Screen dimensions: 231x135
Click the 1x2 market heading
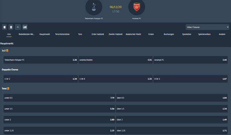click(x=4, y=51)
